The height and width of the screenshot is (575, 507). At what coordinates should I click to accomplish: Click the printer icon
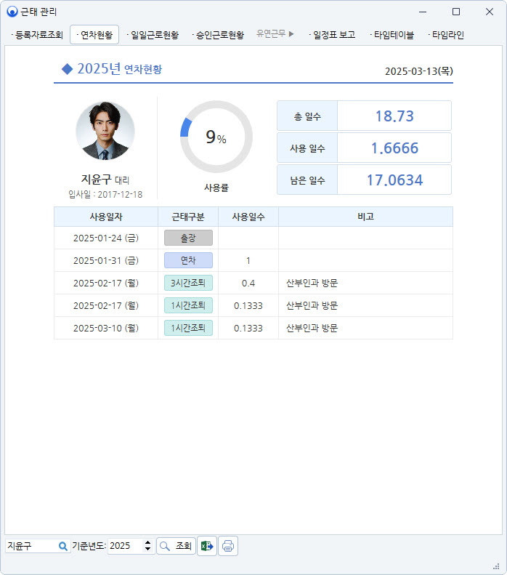(x=228, y=546)
